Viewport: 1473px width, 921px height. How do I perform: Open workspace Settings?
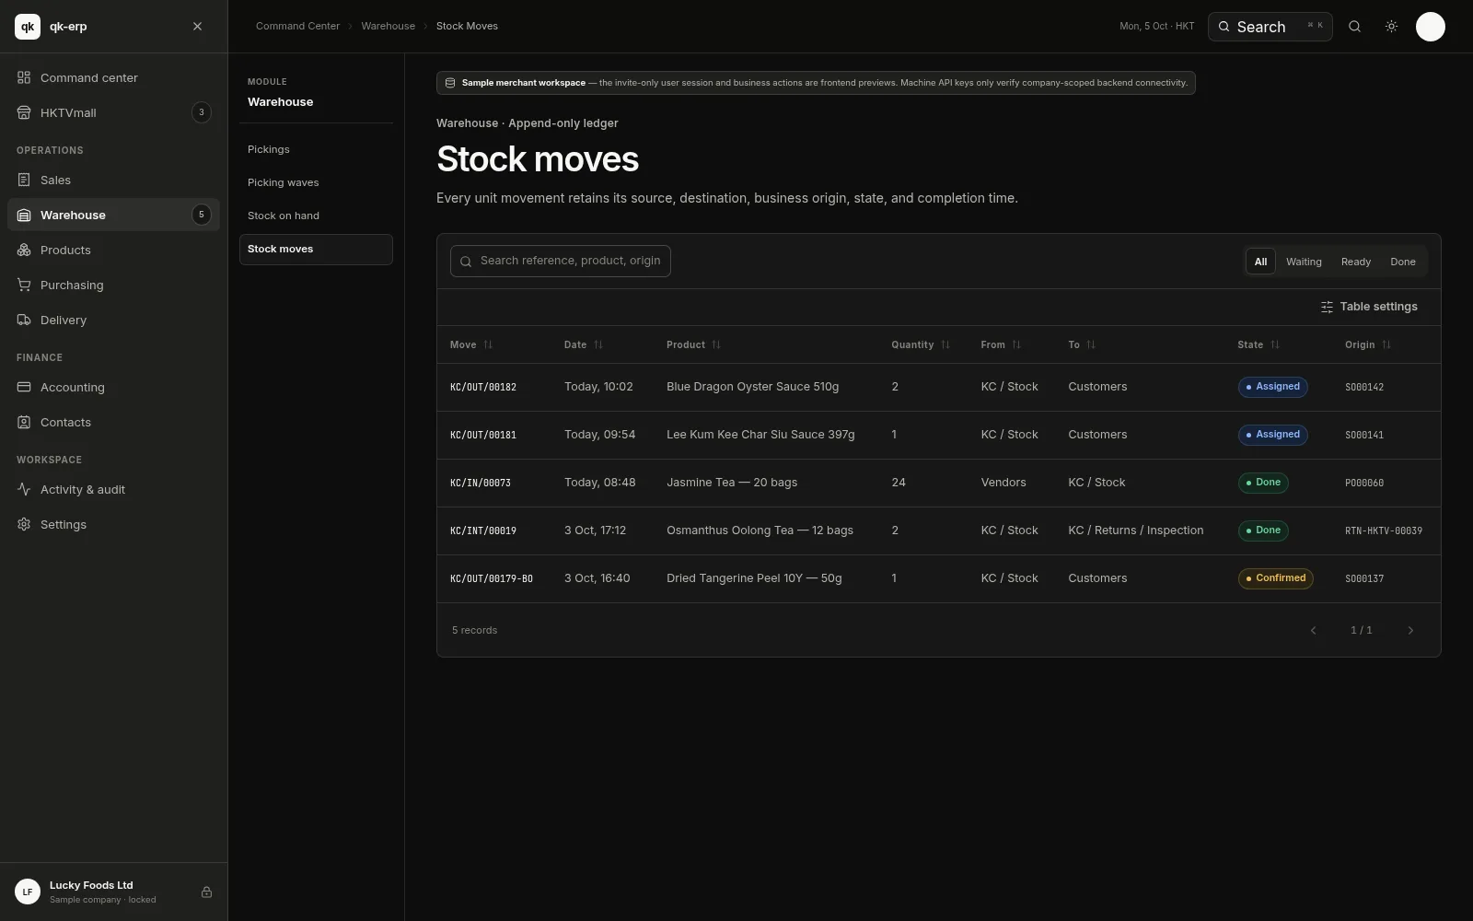tap(113, 524)
